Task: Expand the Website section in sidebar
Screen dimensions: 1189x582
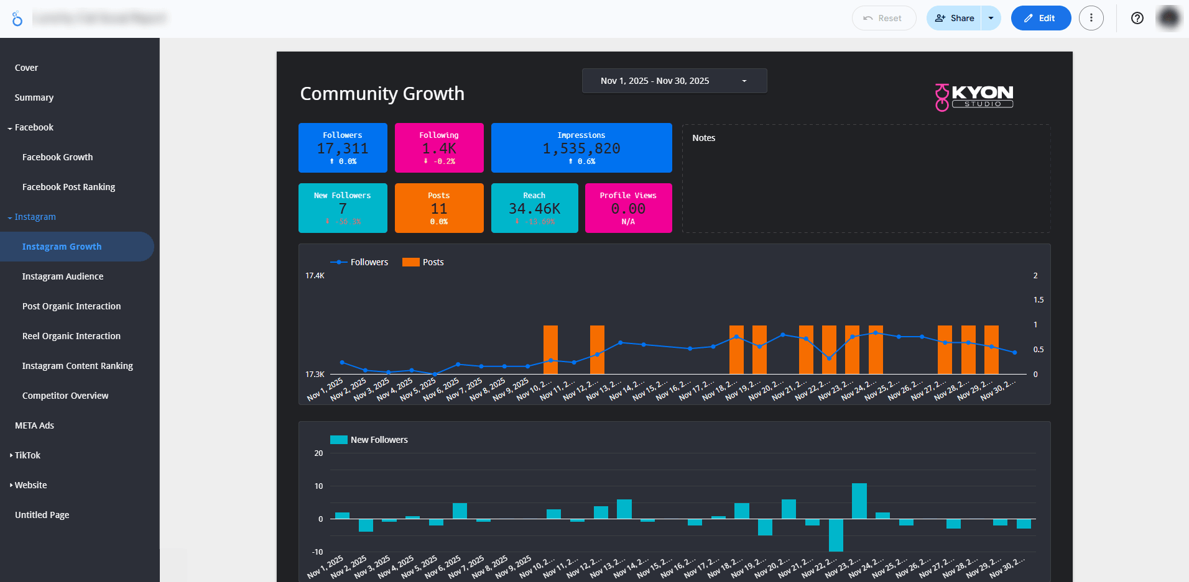Action: click(x=11, y=485)
